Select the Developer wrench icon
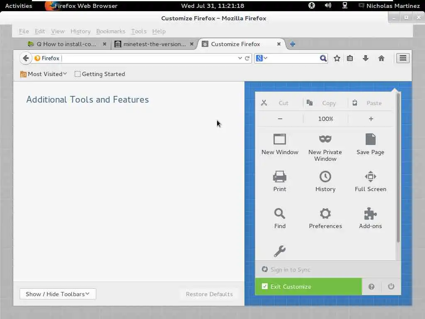 280,251
